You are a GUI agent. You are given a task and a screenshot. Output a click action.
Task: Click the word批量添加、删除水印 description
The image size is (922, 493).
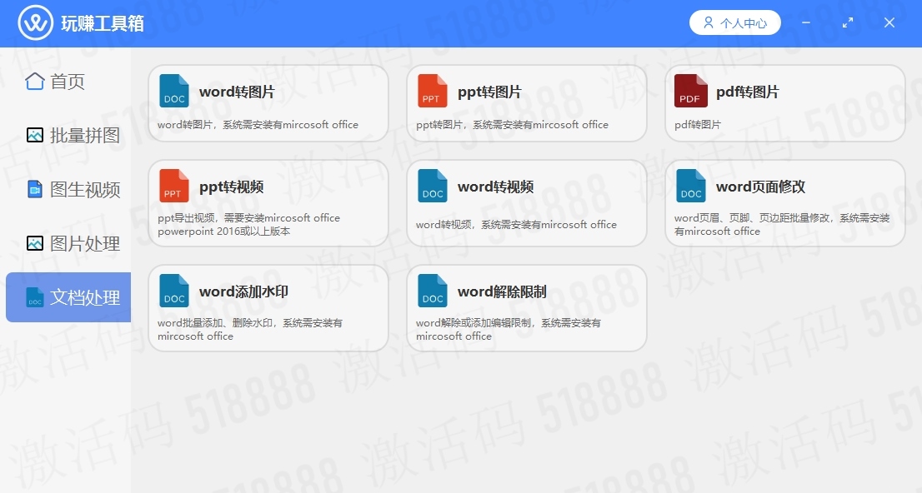[x=250, y=330]
